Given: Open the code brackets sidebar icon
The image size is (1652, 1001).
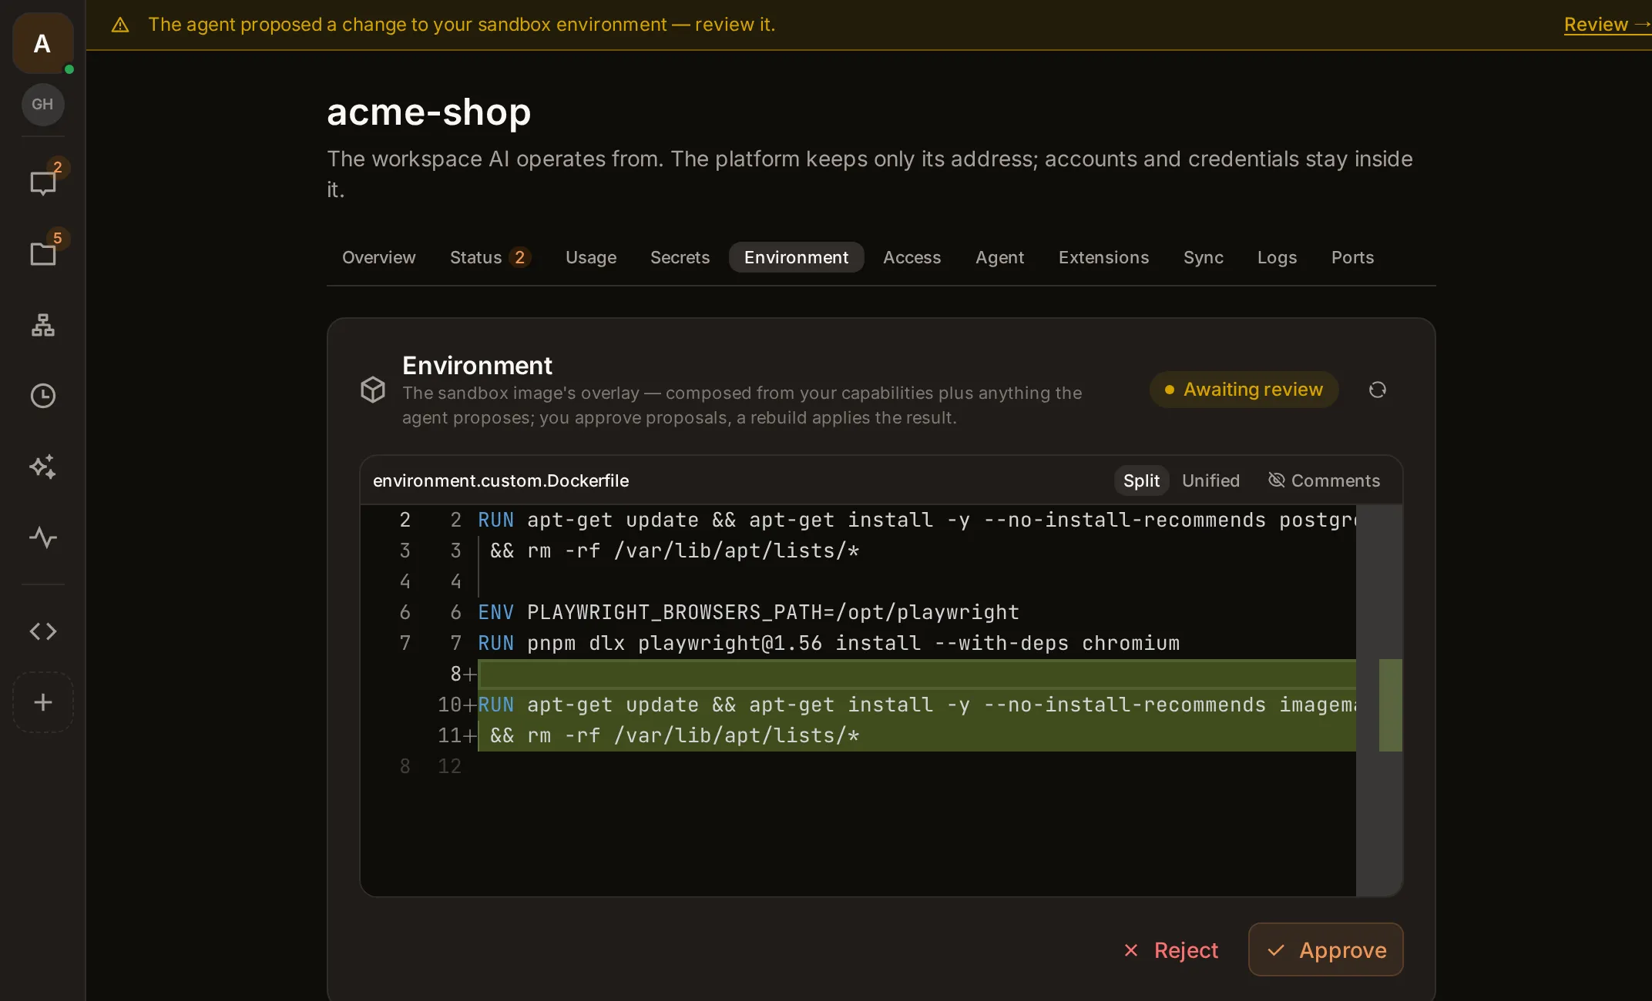Looking at the screenshot, I should 43,631.
